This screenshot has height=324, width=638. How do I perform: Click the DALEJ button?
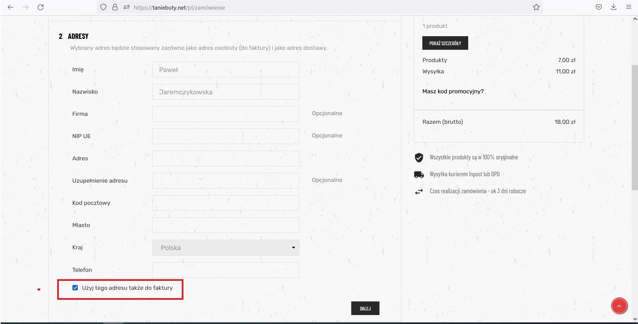(365, 308)
